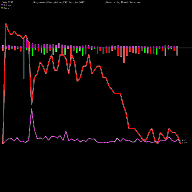Select the 'Volume' legend label
This screenshot has height=192, width=192.
(x=7, y=5)
